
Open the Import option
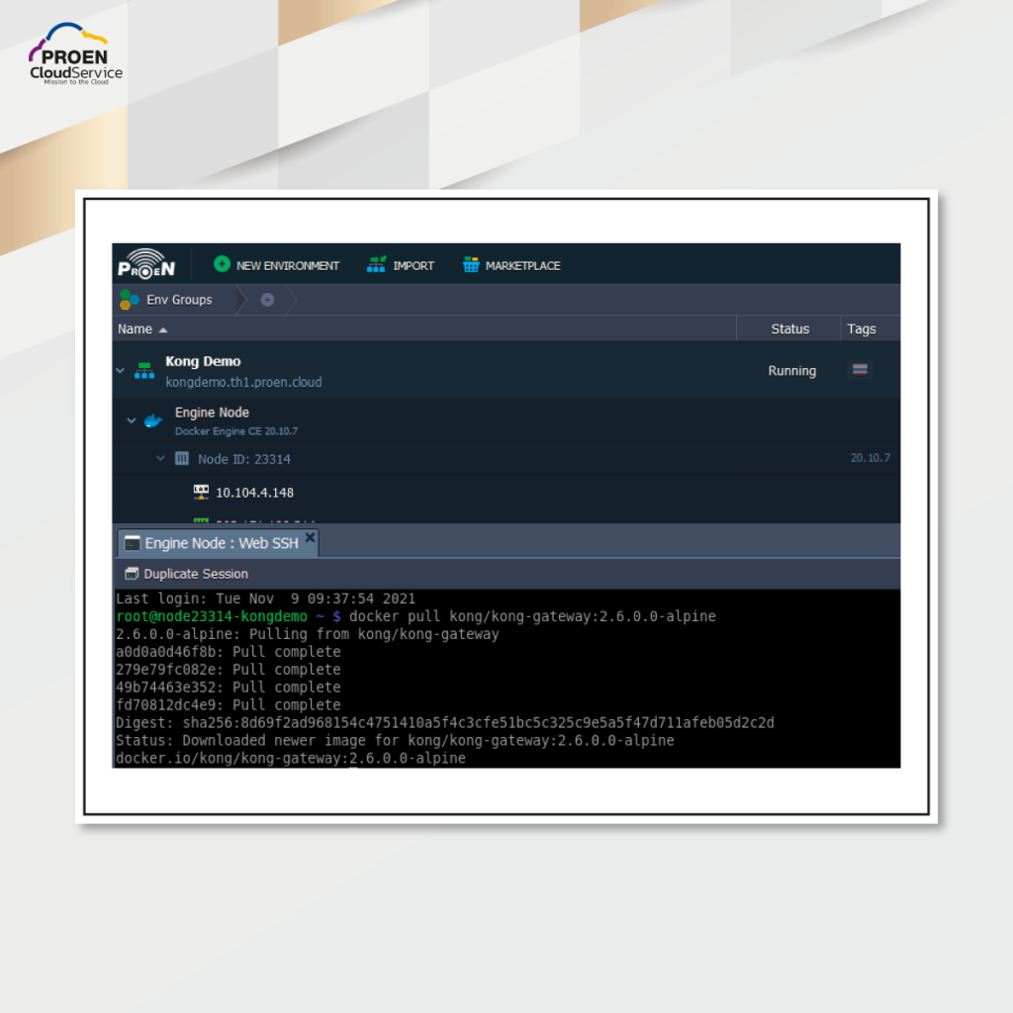tap(401, 265)
